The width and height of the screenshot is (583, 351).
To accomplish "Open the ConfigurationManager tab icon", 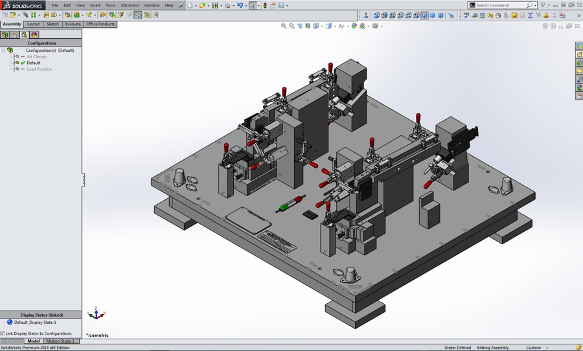I will [24, 34].
